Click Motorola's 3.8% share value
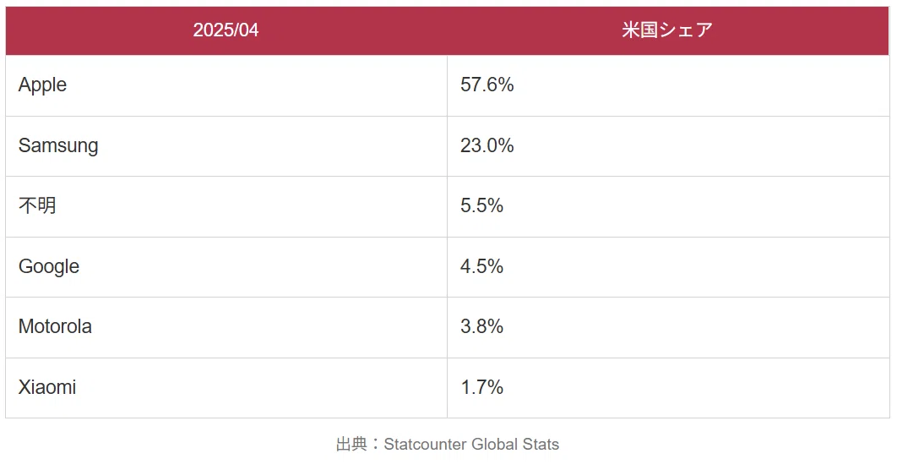 [481, 326]
